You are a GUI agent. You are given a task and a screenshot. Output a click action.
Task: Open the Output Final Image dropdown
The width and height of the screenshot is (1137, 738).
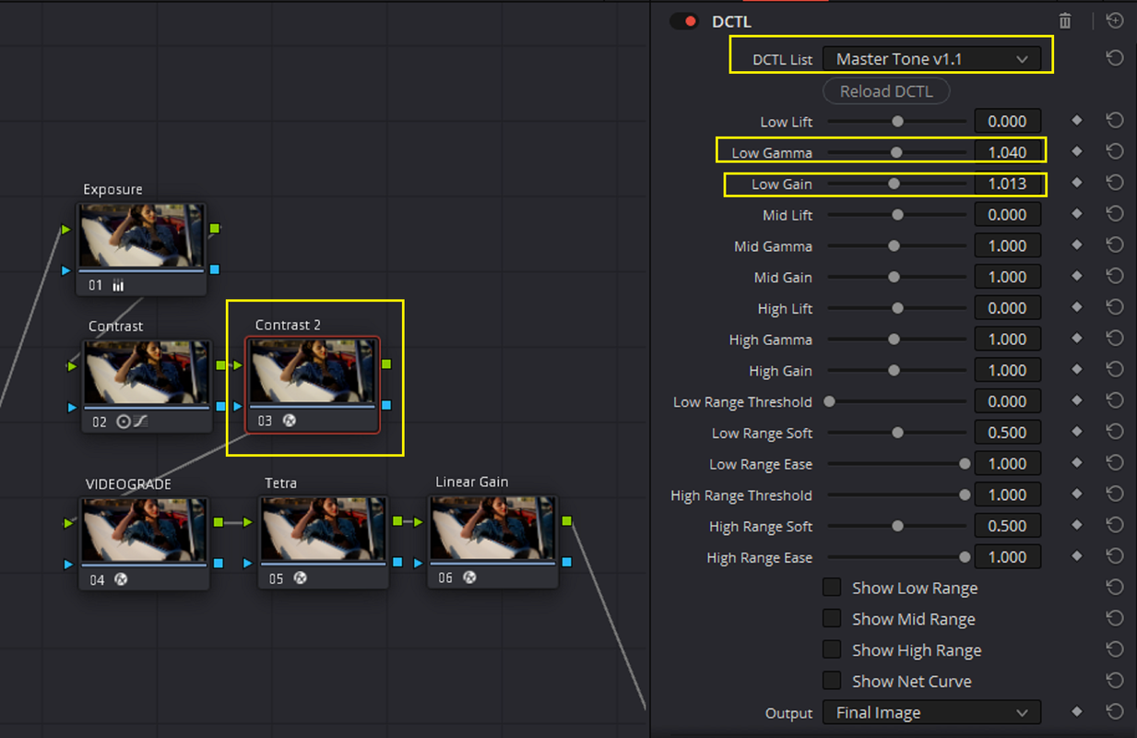[x=931, y=712]
